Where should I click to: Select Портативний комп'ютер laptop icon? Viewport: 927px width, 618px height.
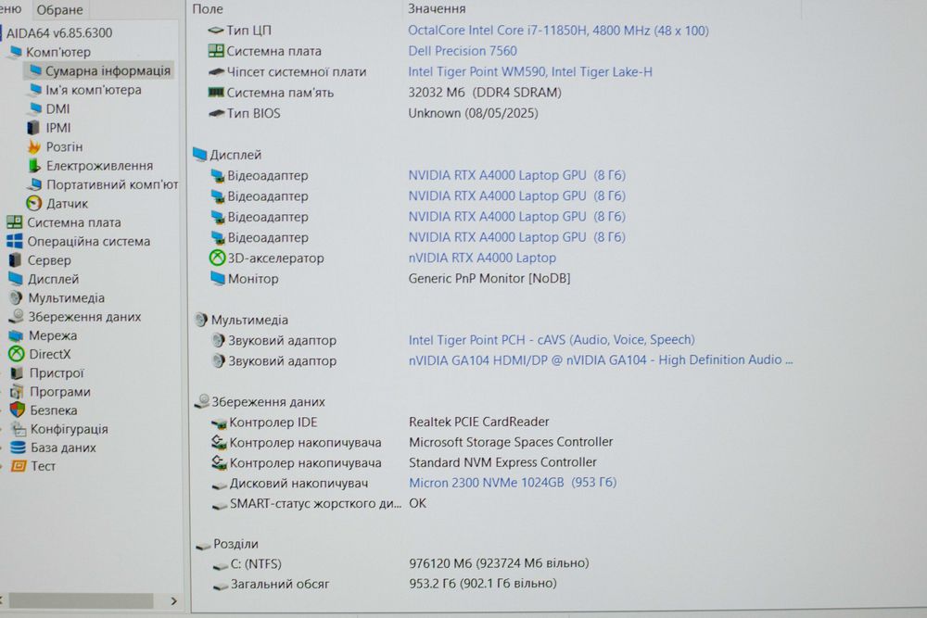pyautogui.click(x=35, y=183)
